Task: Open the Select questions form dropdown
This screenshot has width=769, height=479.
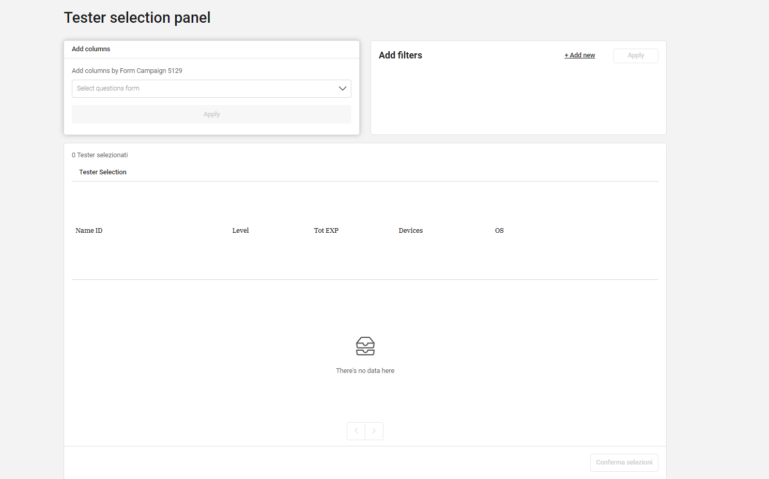Action: point(211,88)
